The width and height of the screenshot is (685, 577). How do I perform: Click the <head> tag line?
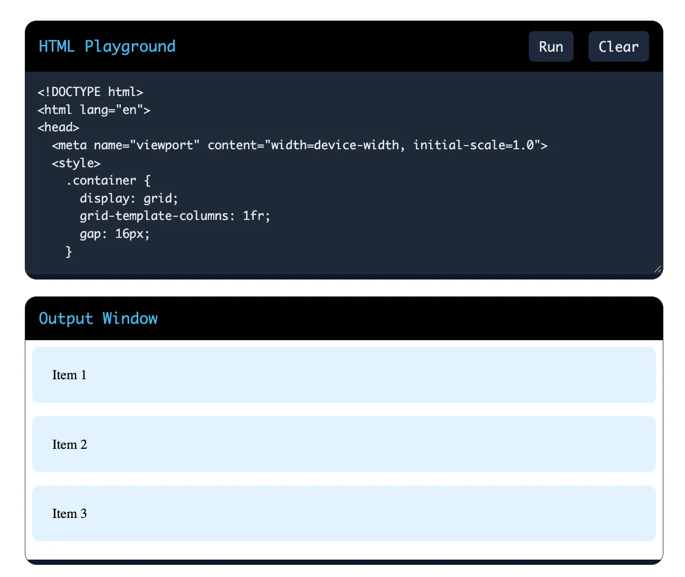(59, 127)
